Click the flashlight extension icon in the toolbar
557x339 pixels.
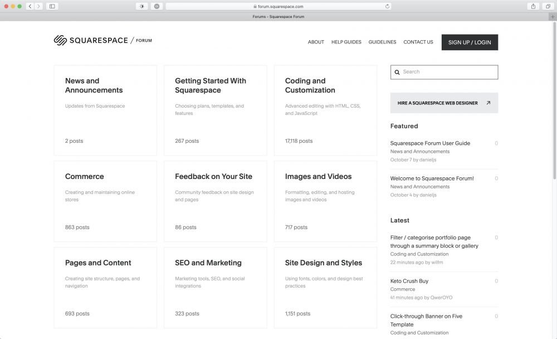[141, 6]
